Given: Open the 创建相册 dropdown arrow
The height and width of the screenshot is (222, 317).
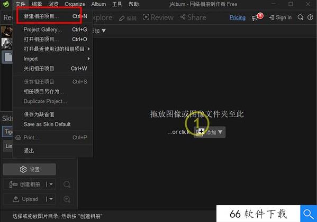Looking at the screenshot, I should 51,185.
